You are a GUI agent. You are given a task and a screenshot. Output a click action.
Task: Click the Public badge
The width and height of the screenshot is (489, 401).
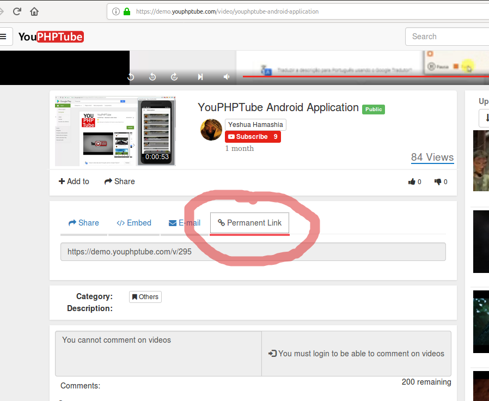(x=374, y=109)
